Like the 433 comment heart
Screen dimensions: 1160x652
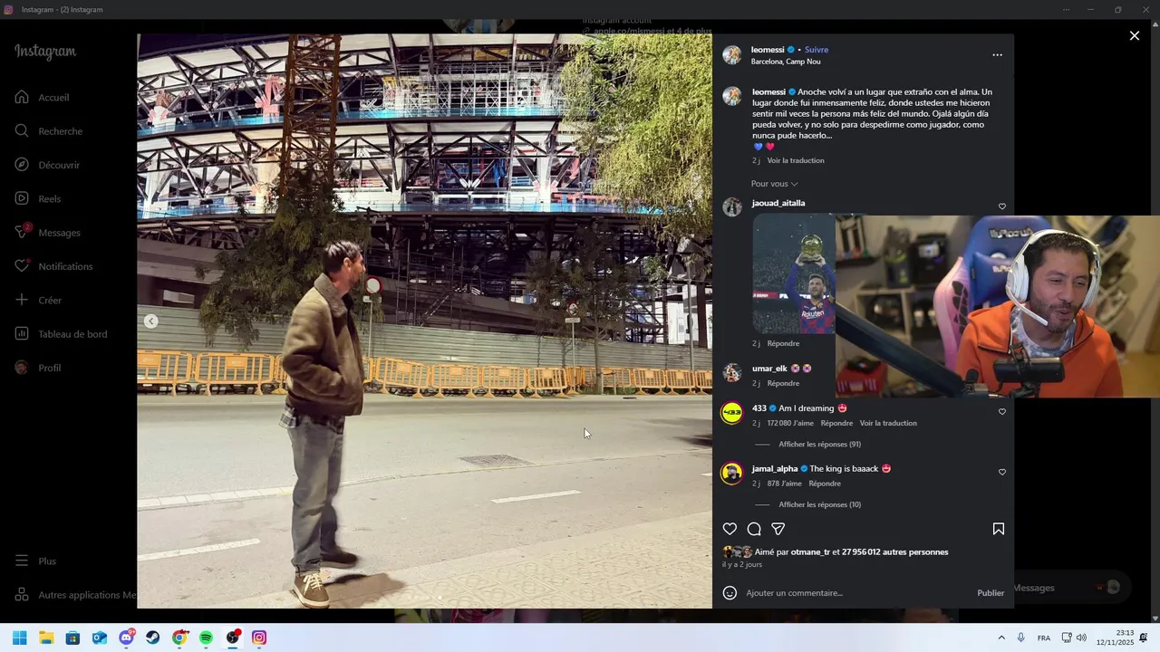pos(1001,412)
